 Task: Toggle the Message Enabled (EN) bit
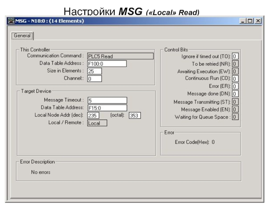tap(235, 109)
